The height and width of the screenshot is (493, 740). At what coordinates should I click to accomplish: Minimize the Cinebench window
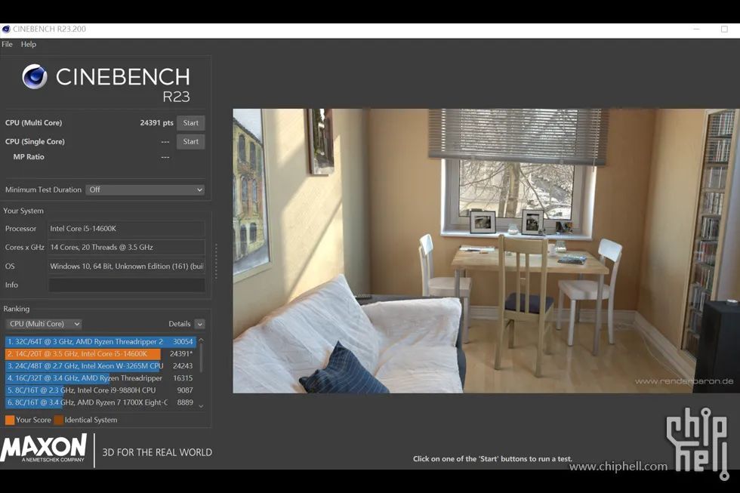[x=696, y=29]
